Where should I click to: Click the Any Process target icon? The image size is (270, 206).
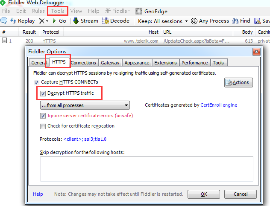tap(194, 21)
